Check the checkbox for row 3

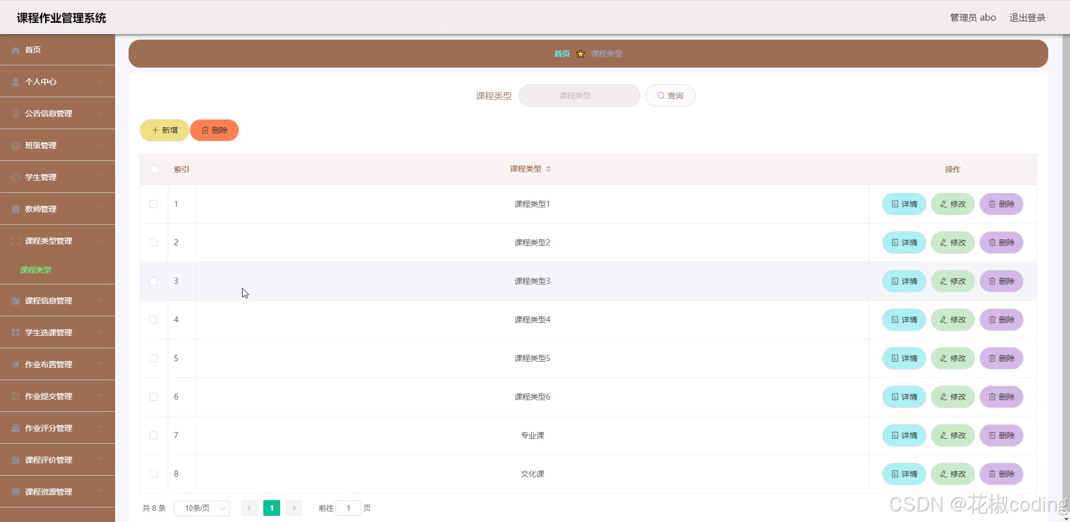click(x=153, y=281)
